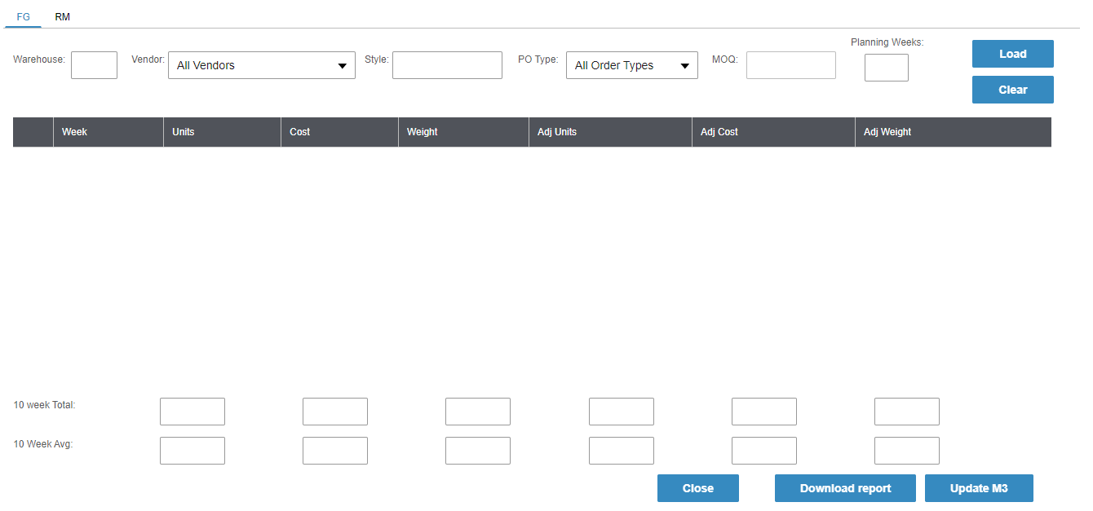Click the Units column header
This screenshot has height=511, width=1093.
tap(223, 132)
